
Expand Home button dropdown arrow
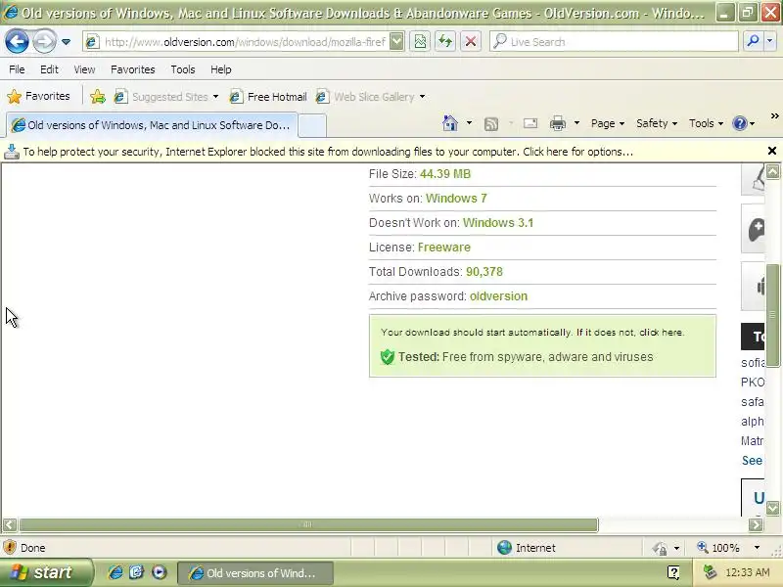(469, 123)
